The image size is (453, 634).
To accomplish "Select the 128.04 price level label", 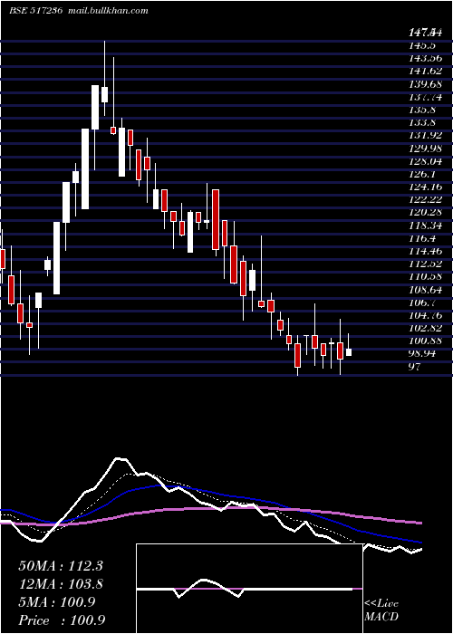I will click(x=426, y=161).
